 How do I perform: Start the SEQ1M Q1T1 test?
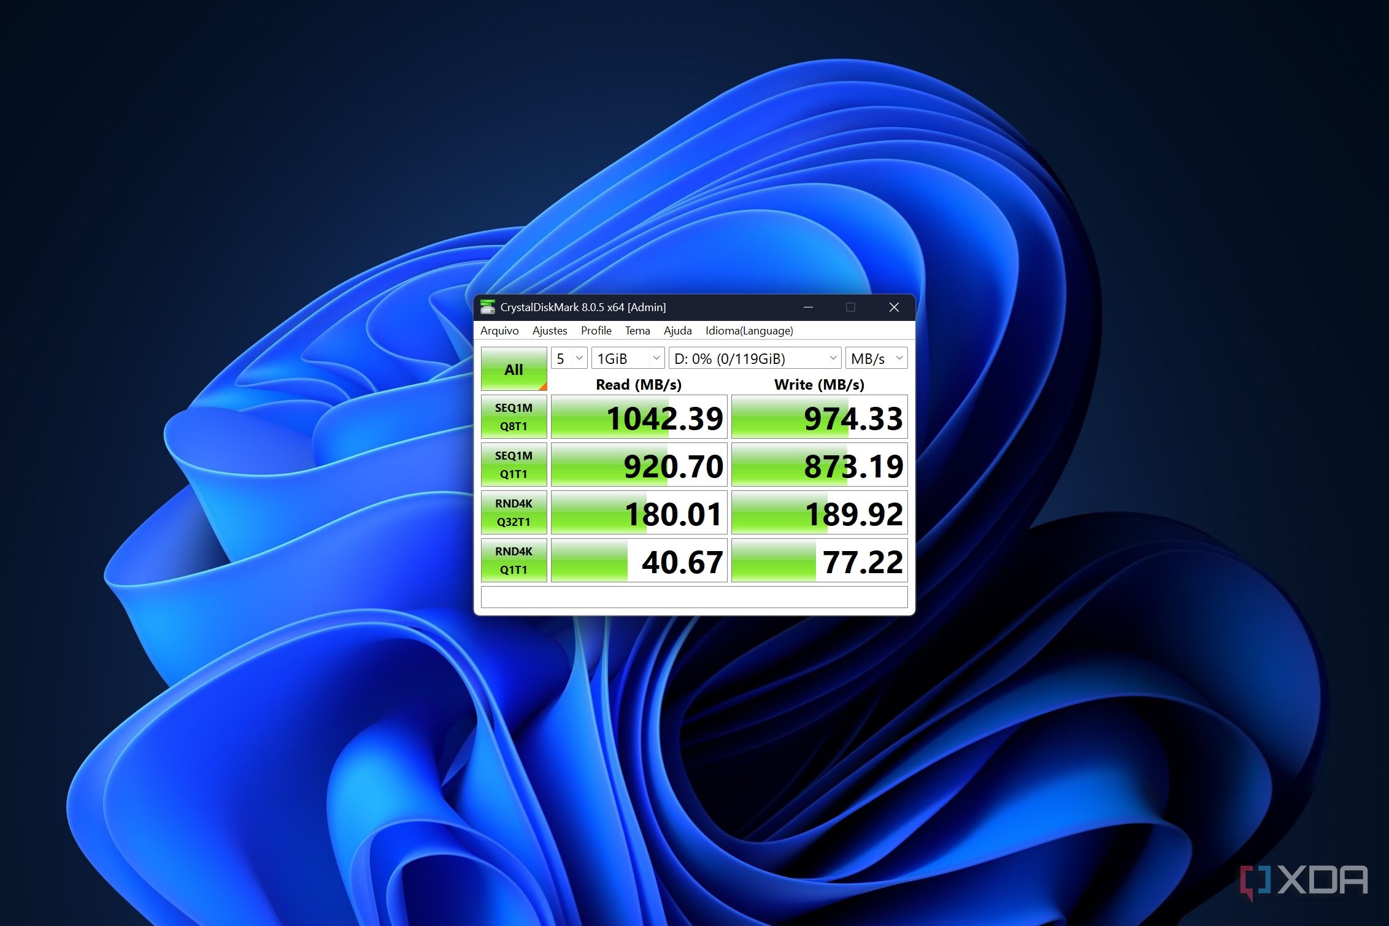[x=514, y=464]
